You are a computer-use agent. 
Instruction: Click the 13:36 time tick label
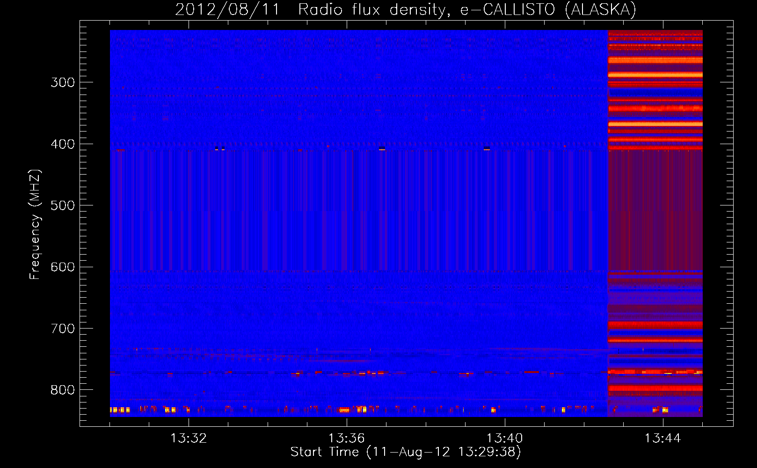click(347, 438)
